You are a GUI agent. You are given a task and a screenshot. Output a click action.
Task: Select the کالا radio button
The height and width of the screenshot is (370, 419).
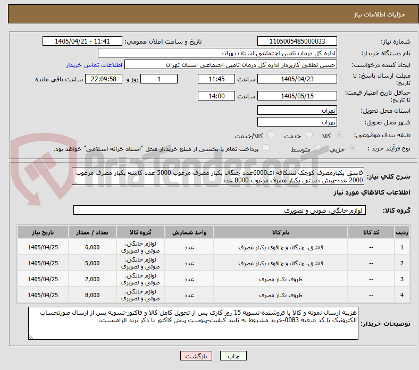tap(339, 135)
